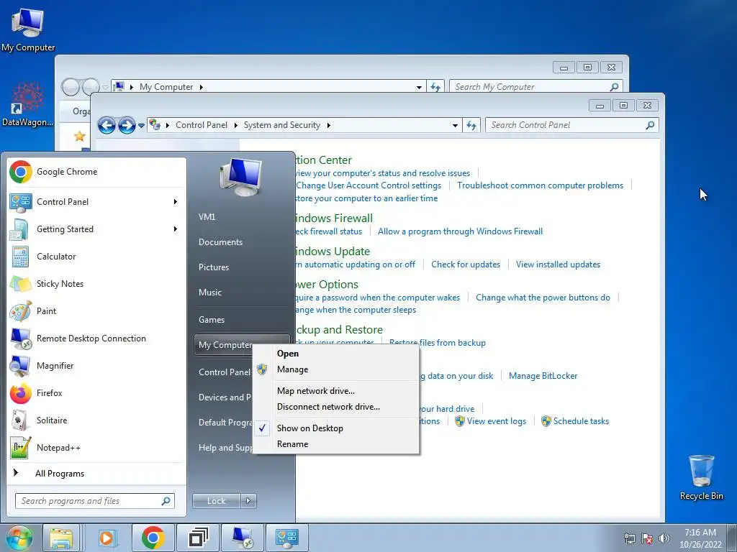
Task: Launch Notepad++ from Start menu
Action: (x=96, y=447)
